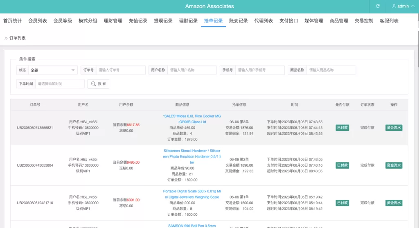The height and width of the screenshot is (228, 419).
Task: Open the 首页统计 tab
Action: point(13,20)
